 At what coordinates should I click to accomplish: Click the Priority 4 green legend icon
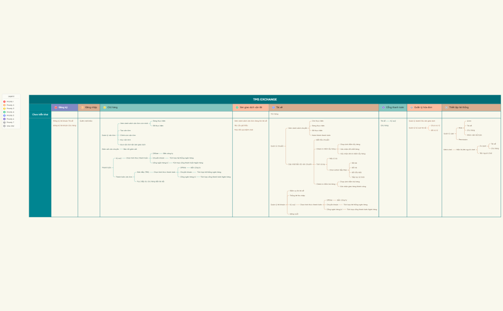[x=4, y=112]
